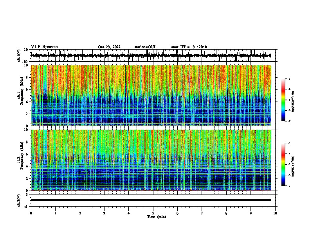Click the ch.2 spectrogram plot area
Screen dimensions: 310x239
point(151,160)
